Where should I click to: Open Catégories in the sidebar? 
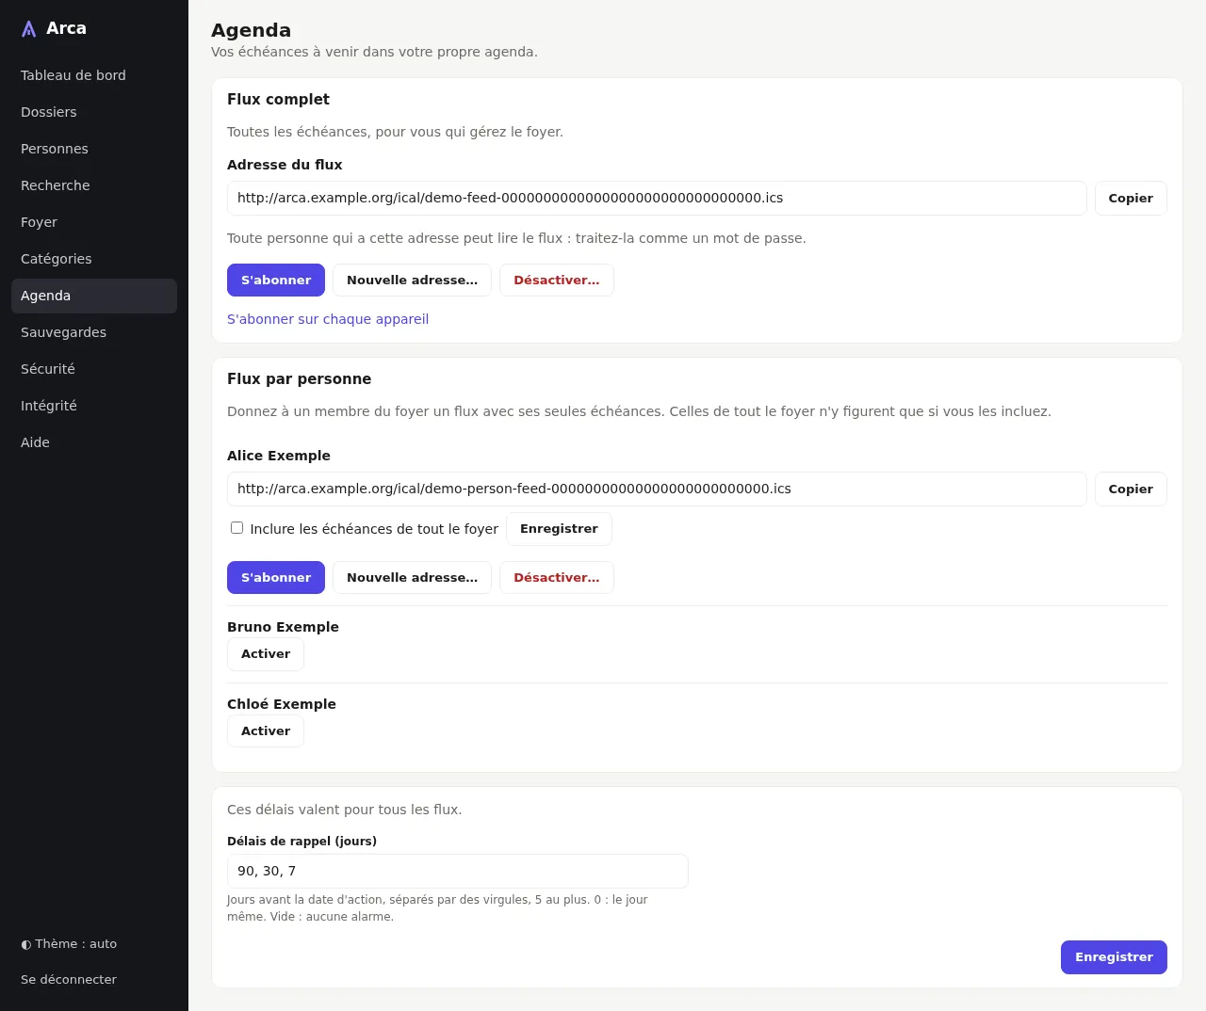click(94, 259)
